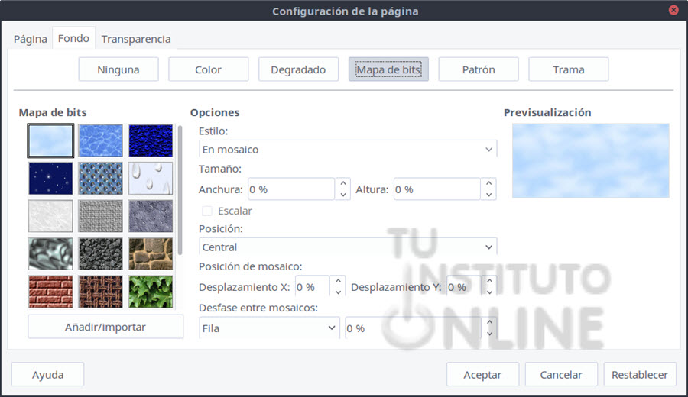Screen dimensions: 688x397
Task: Click the bitmap list vertical scrollbar
Action: (x=180, y=191)
